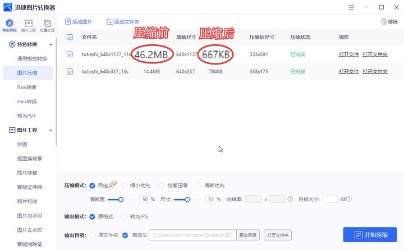Viewport: 404px width, 250px height.
Task: Open 抠图换背景 in sidebar
Action: 29,159
